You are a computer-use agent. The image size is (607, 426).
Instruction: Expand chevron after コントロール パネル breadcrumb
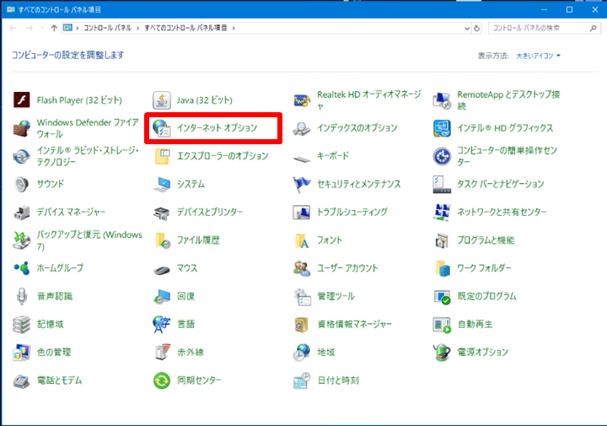(x=137, y=29)
